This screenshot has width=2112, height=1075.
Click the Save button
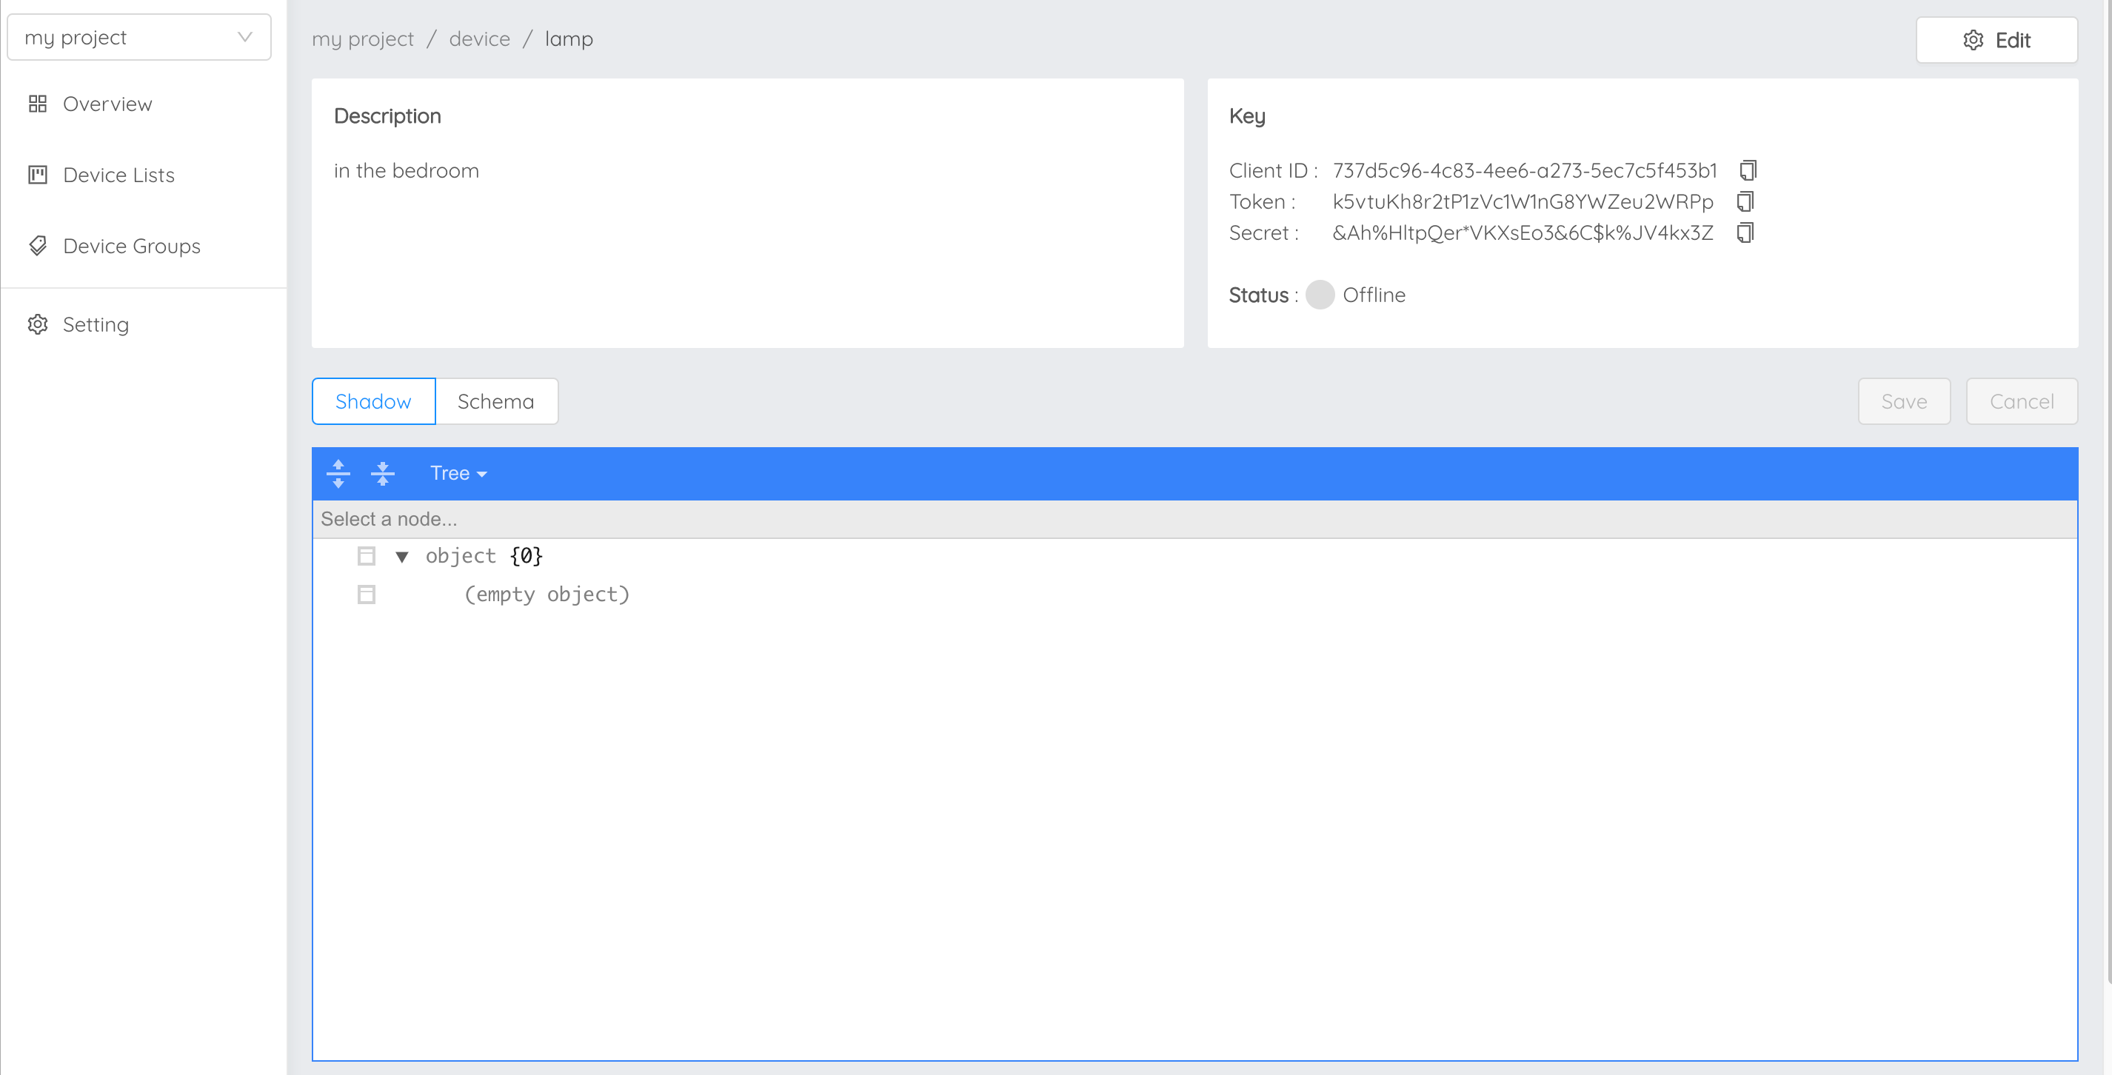[1904, 402]
